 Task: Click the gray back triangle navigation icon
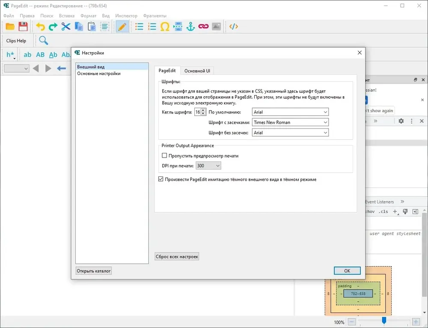[36, 68]
